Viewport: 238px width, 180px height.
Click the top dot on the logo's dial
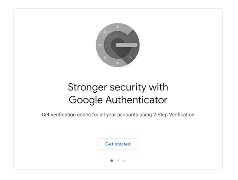click(118, 27)
